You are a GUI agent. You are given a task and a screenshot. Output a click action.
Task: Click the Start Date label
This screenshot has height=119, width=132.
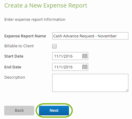point(14,56)
